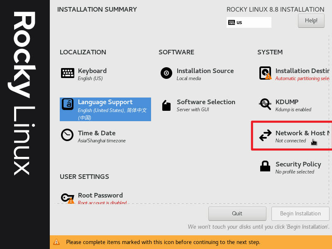332x249 pixels.
Task: Click the 'Asia/Shanghai timezone' status text
Action: 102,141
